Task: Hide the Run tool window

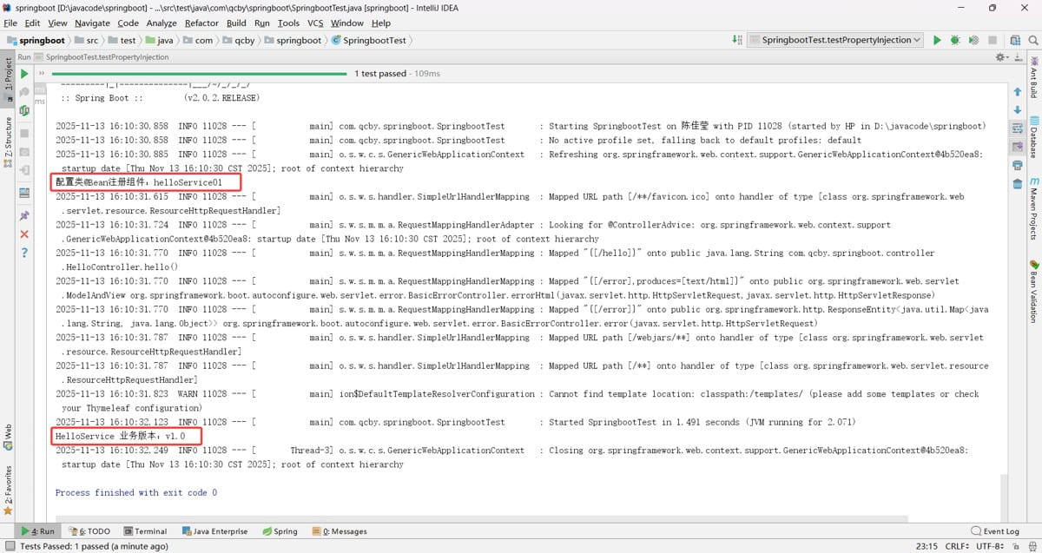Action: pyautogui.click(x=1017, y=57)
